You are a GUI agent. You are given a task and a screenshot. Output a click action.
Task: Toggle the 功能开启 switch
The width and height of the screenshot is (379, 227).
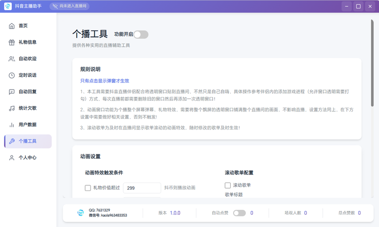point(141,34)
